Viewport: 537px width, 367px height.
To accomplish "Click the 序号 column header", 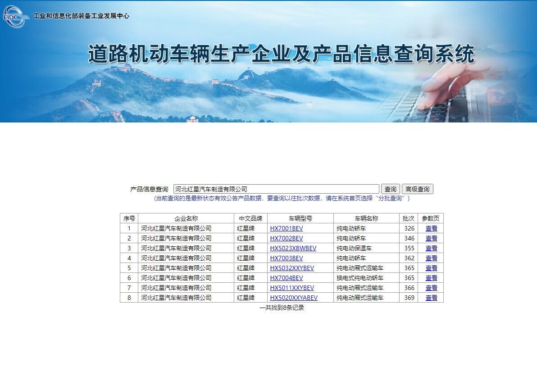I will coord(129,218).
